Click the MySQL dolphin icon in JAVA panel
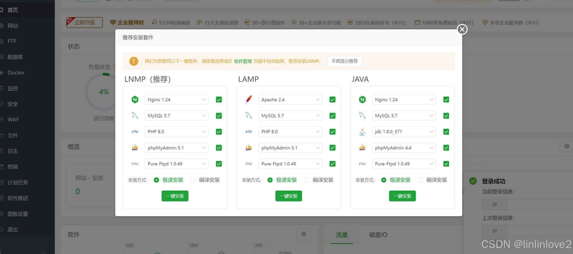 pyautogui.click(x=362, y=116)
